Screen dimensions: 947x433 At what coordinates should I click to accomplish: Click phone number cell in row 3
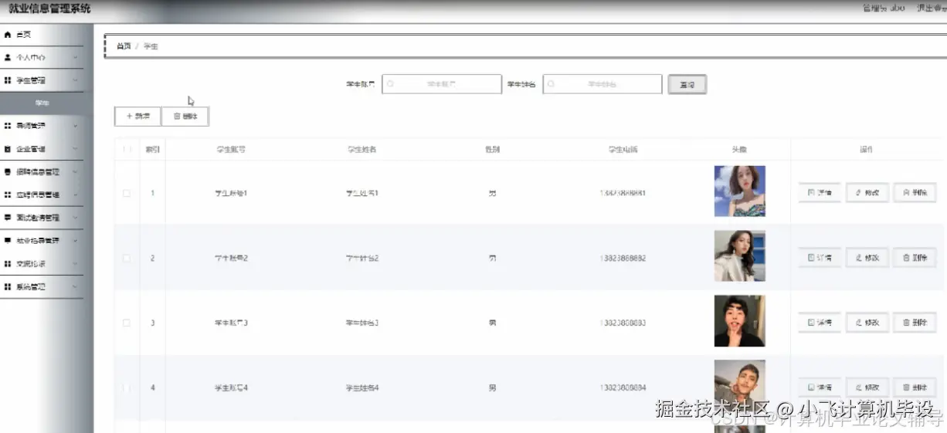(623, 323)
